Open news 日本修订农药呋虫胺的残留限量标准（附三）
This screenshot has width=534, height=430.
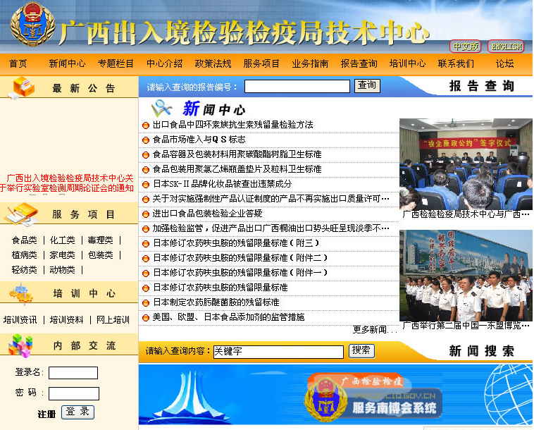pyautogui.click(x=236, y=243)
